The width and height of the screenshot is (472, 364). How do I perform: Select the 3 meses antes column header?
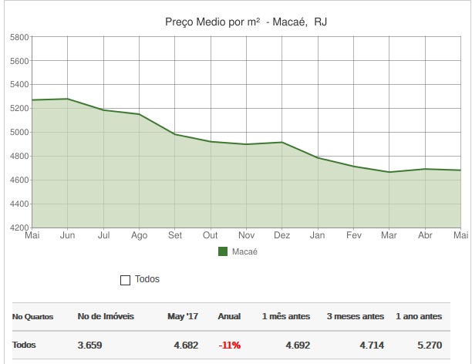tap(355, 316)
